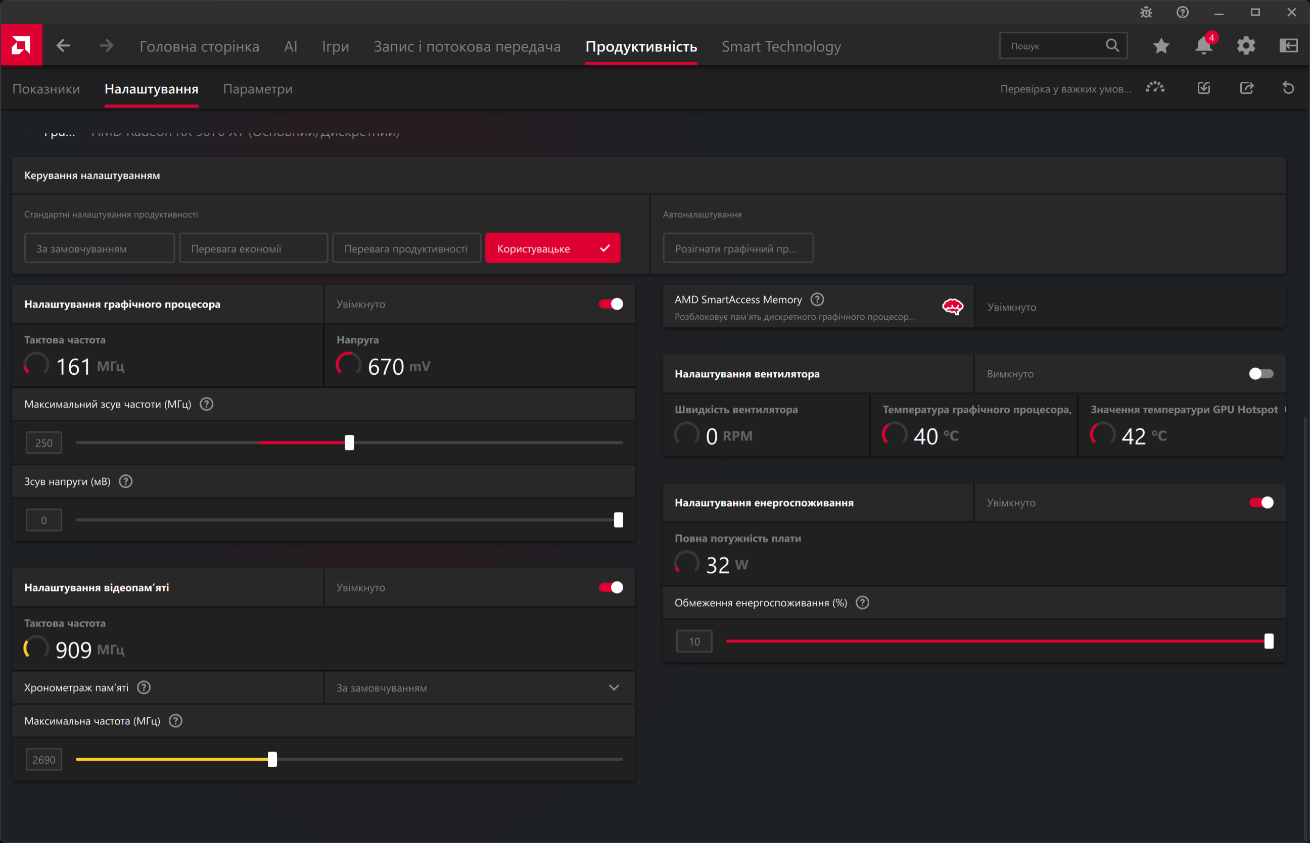The width and height of the screenshot is (1310, 843).
Task: Toggle the sidebar panel icon
Action: coord(1288,46)
